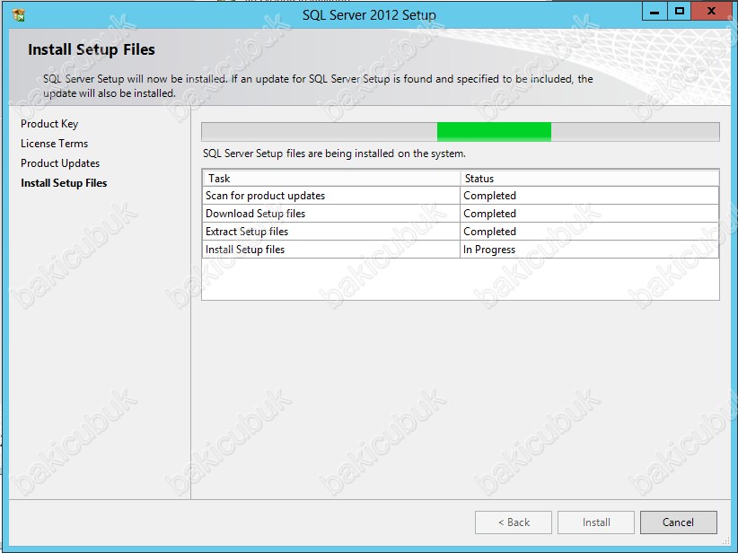Select the Product Key step
The image size is (738, 553).
pos(49,124)
